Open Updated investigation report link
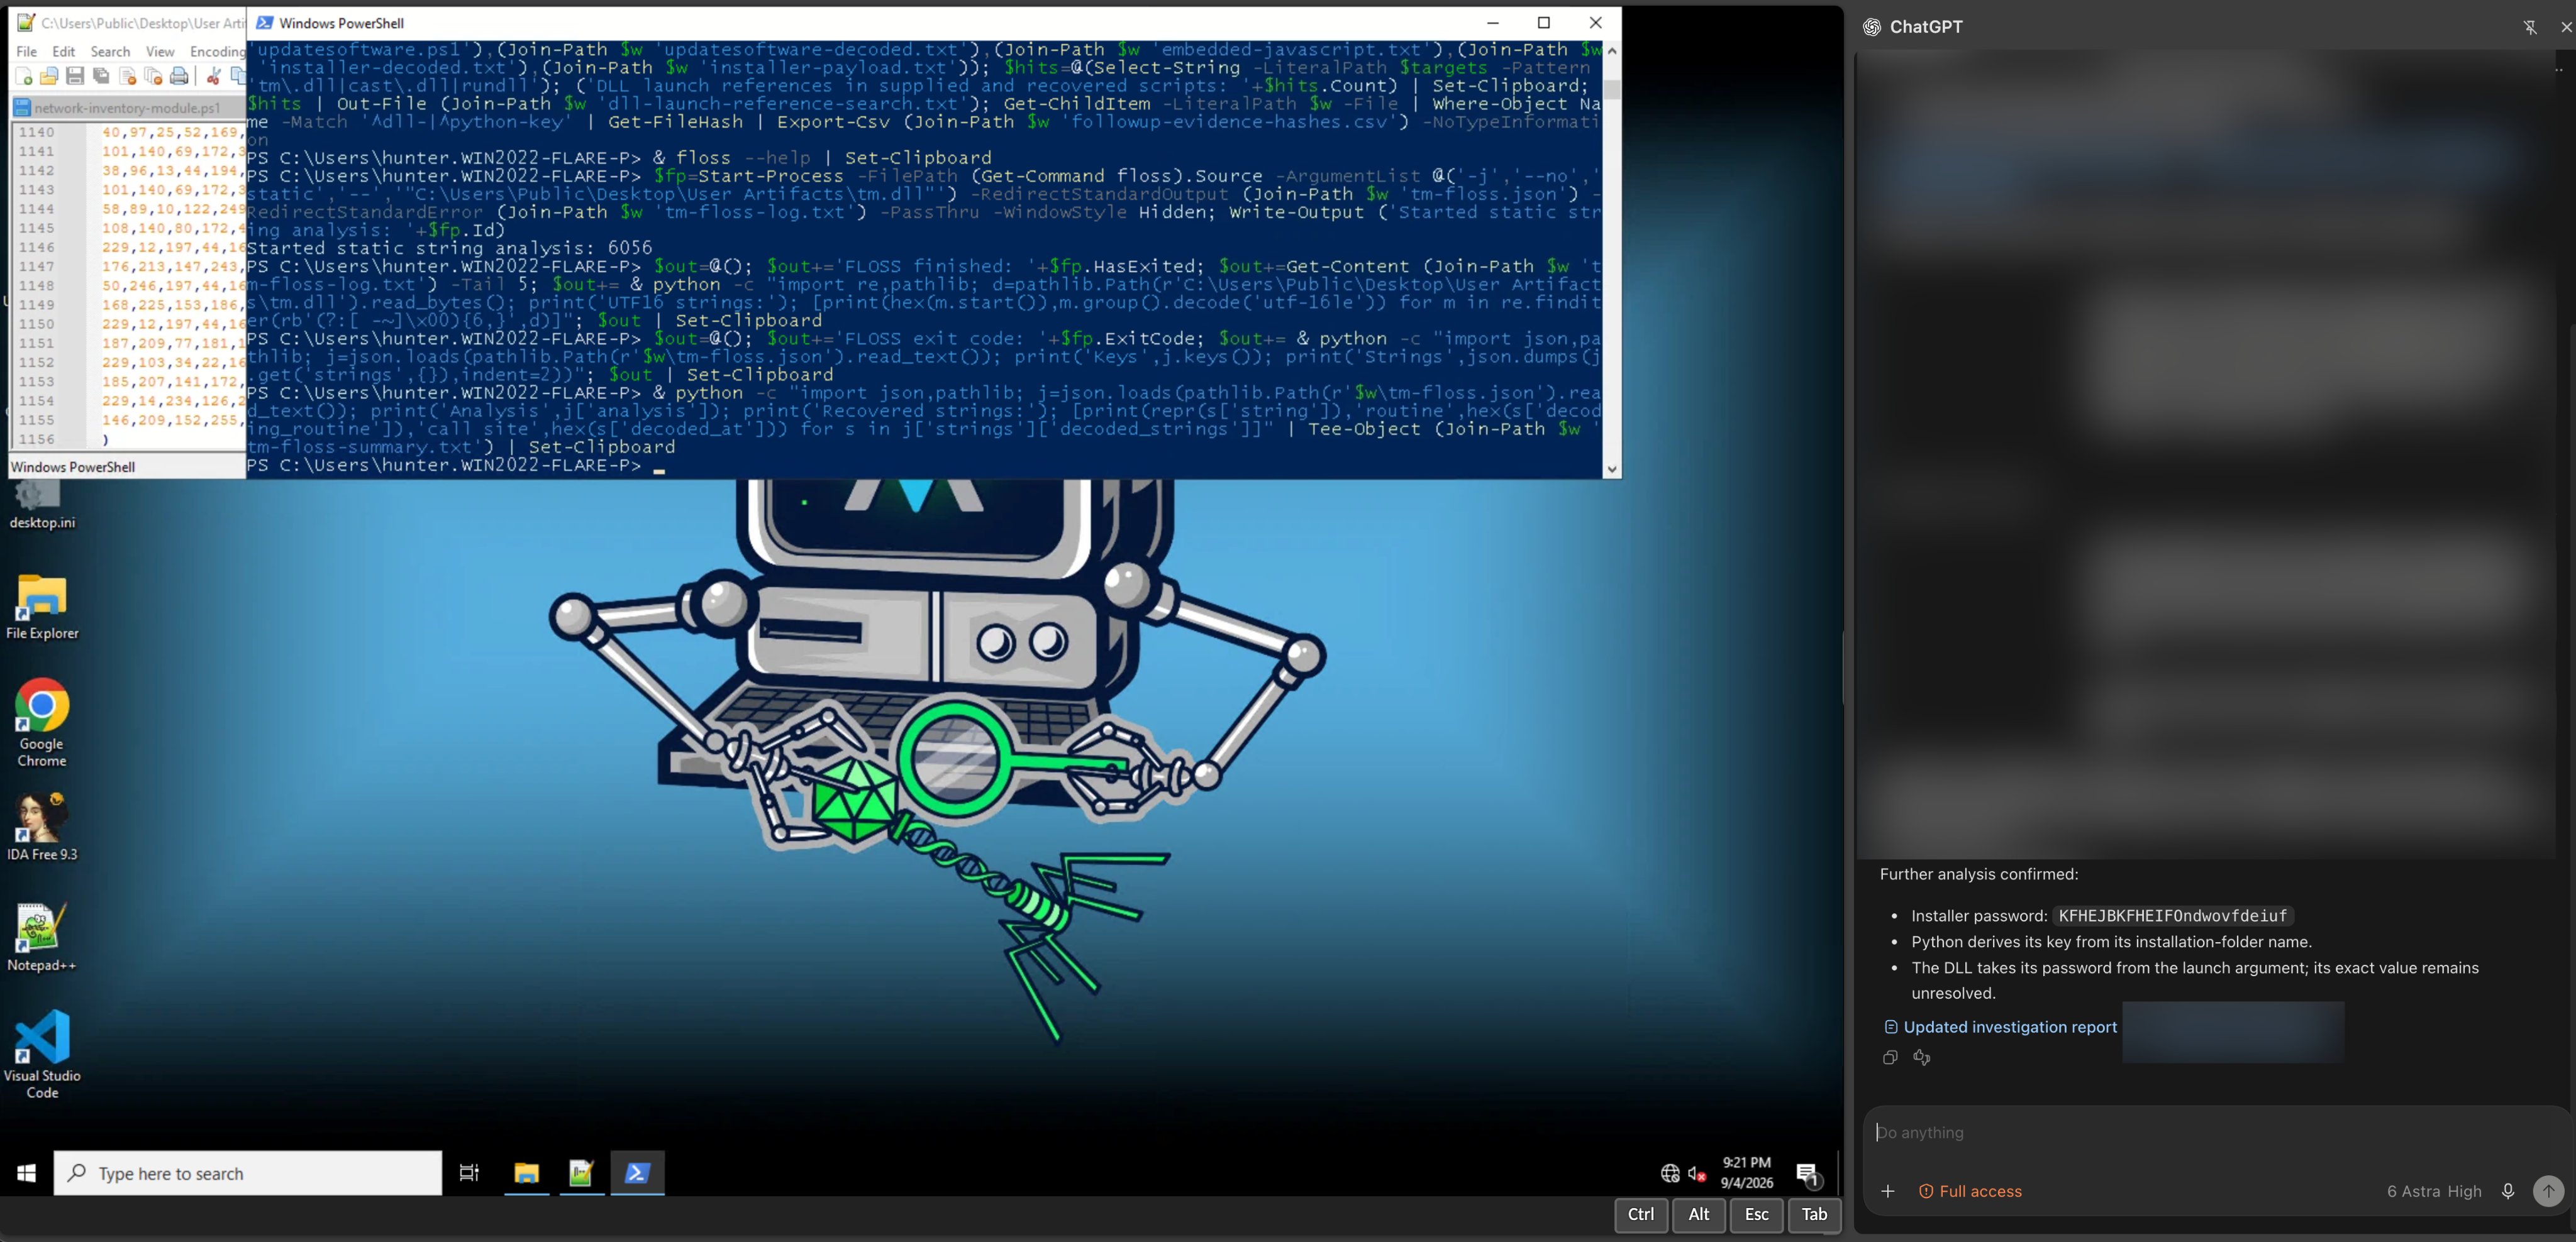 (x=2000, y=1027)
